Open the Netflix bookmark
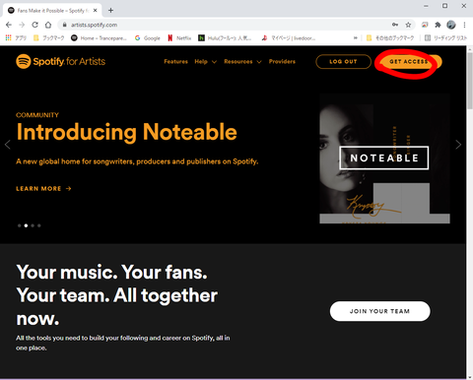473x380 pixels. click(179, 38)
